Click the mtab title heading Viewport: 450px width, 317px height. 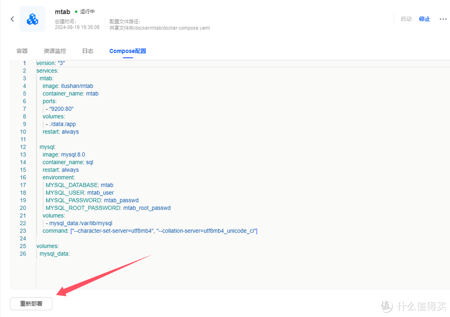pyautogui.click(x=62, y=11)
